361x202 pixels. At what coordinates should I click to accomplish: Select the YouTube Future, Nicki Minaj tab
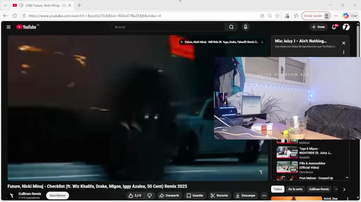(42, 5)
